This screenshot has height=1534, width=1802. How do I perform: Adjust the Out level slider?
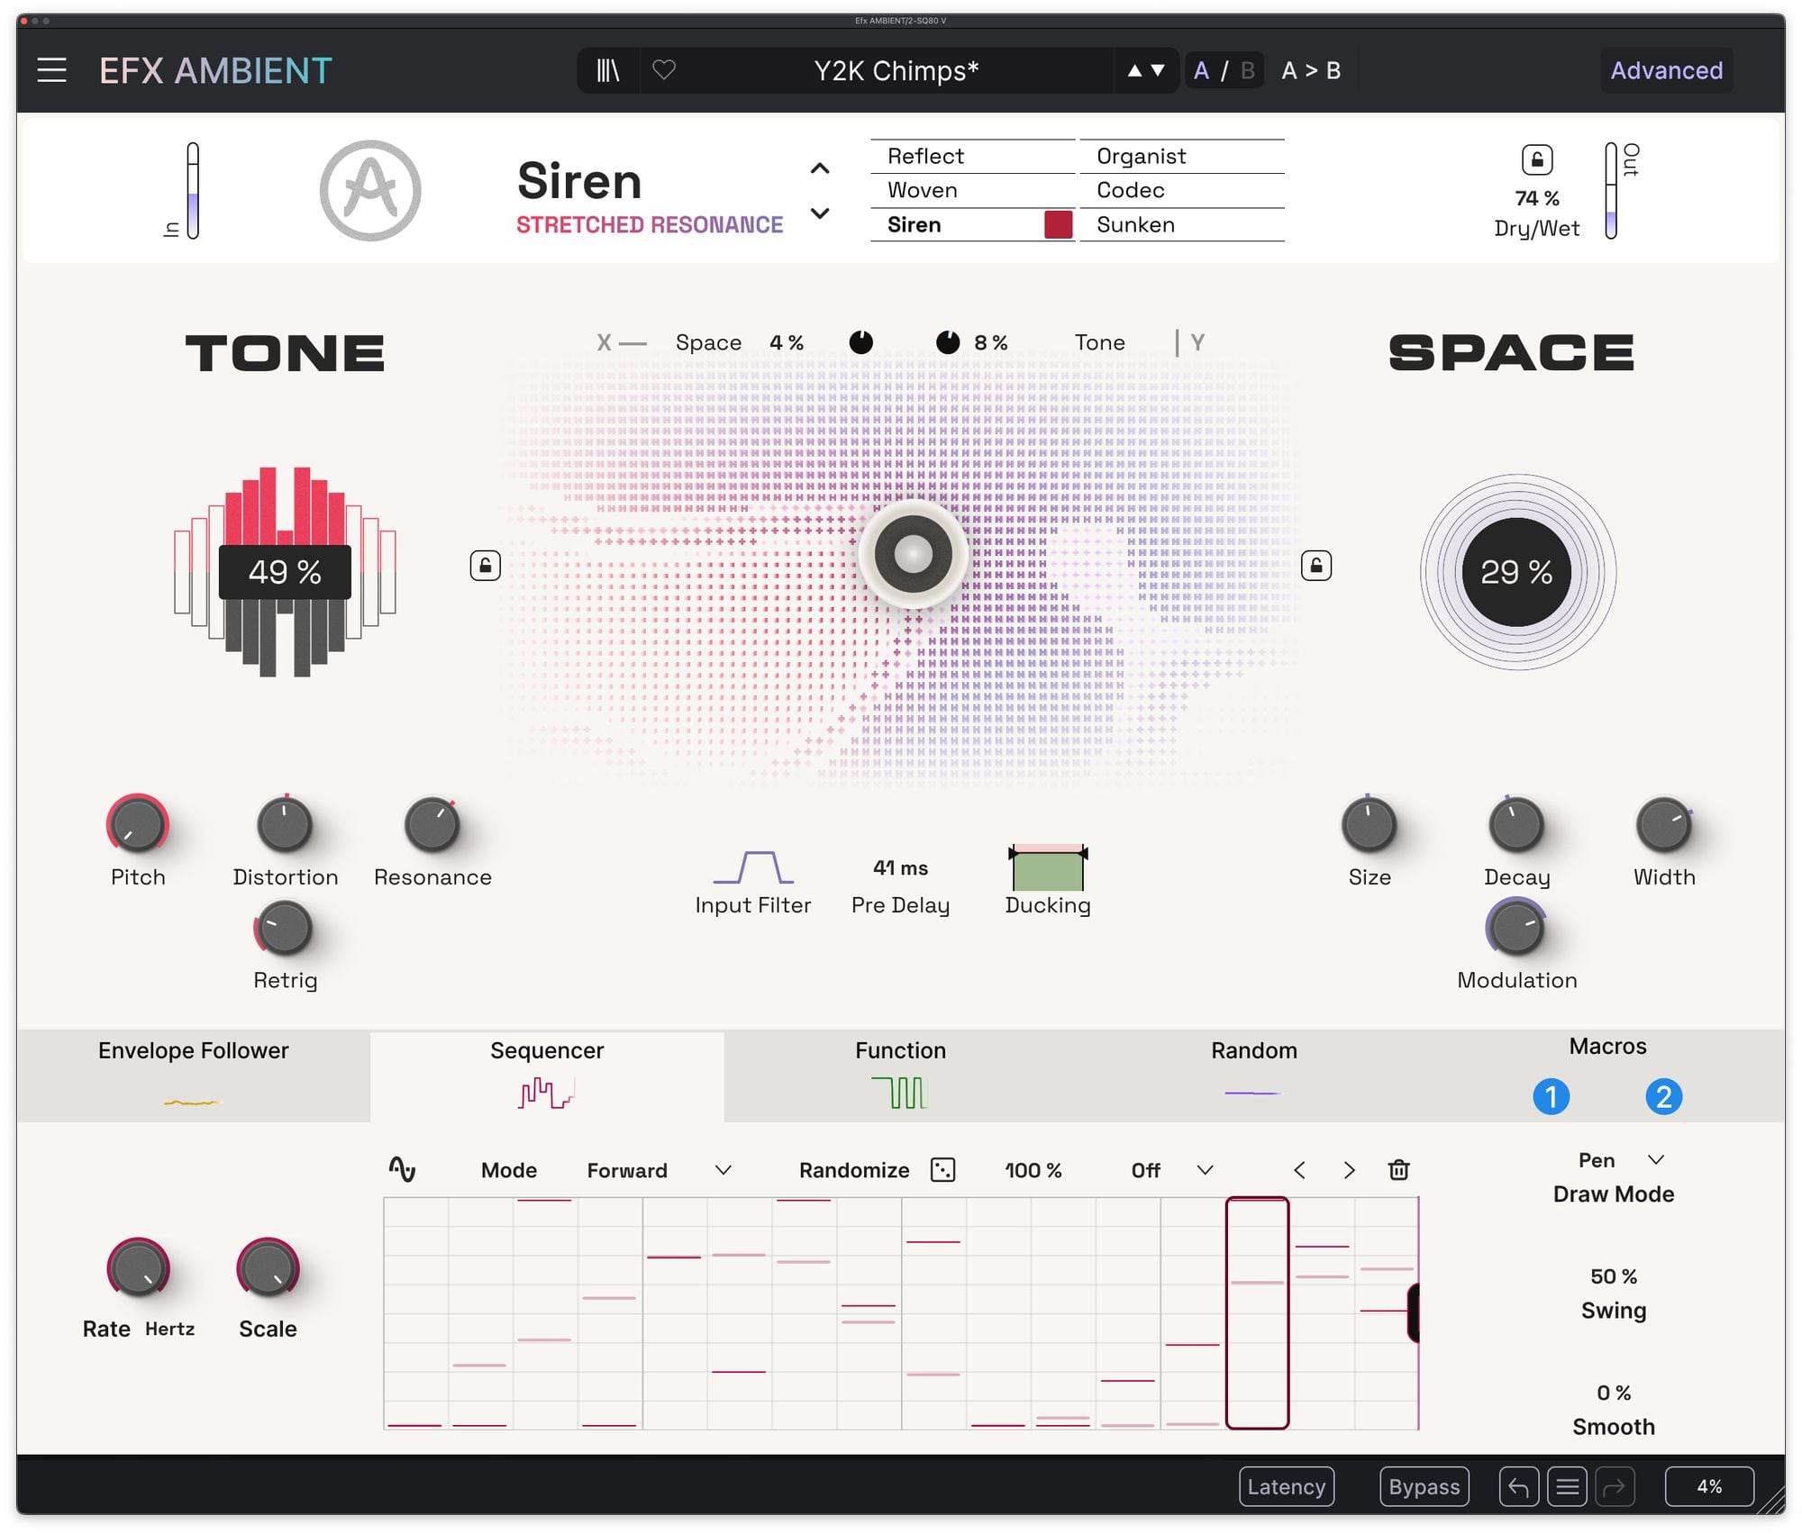[x=1613, y=189]
